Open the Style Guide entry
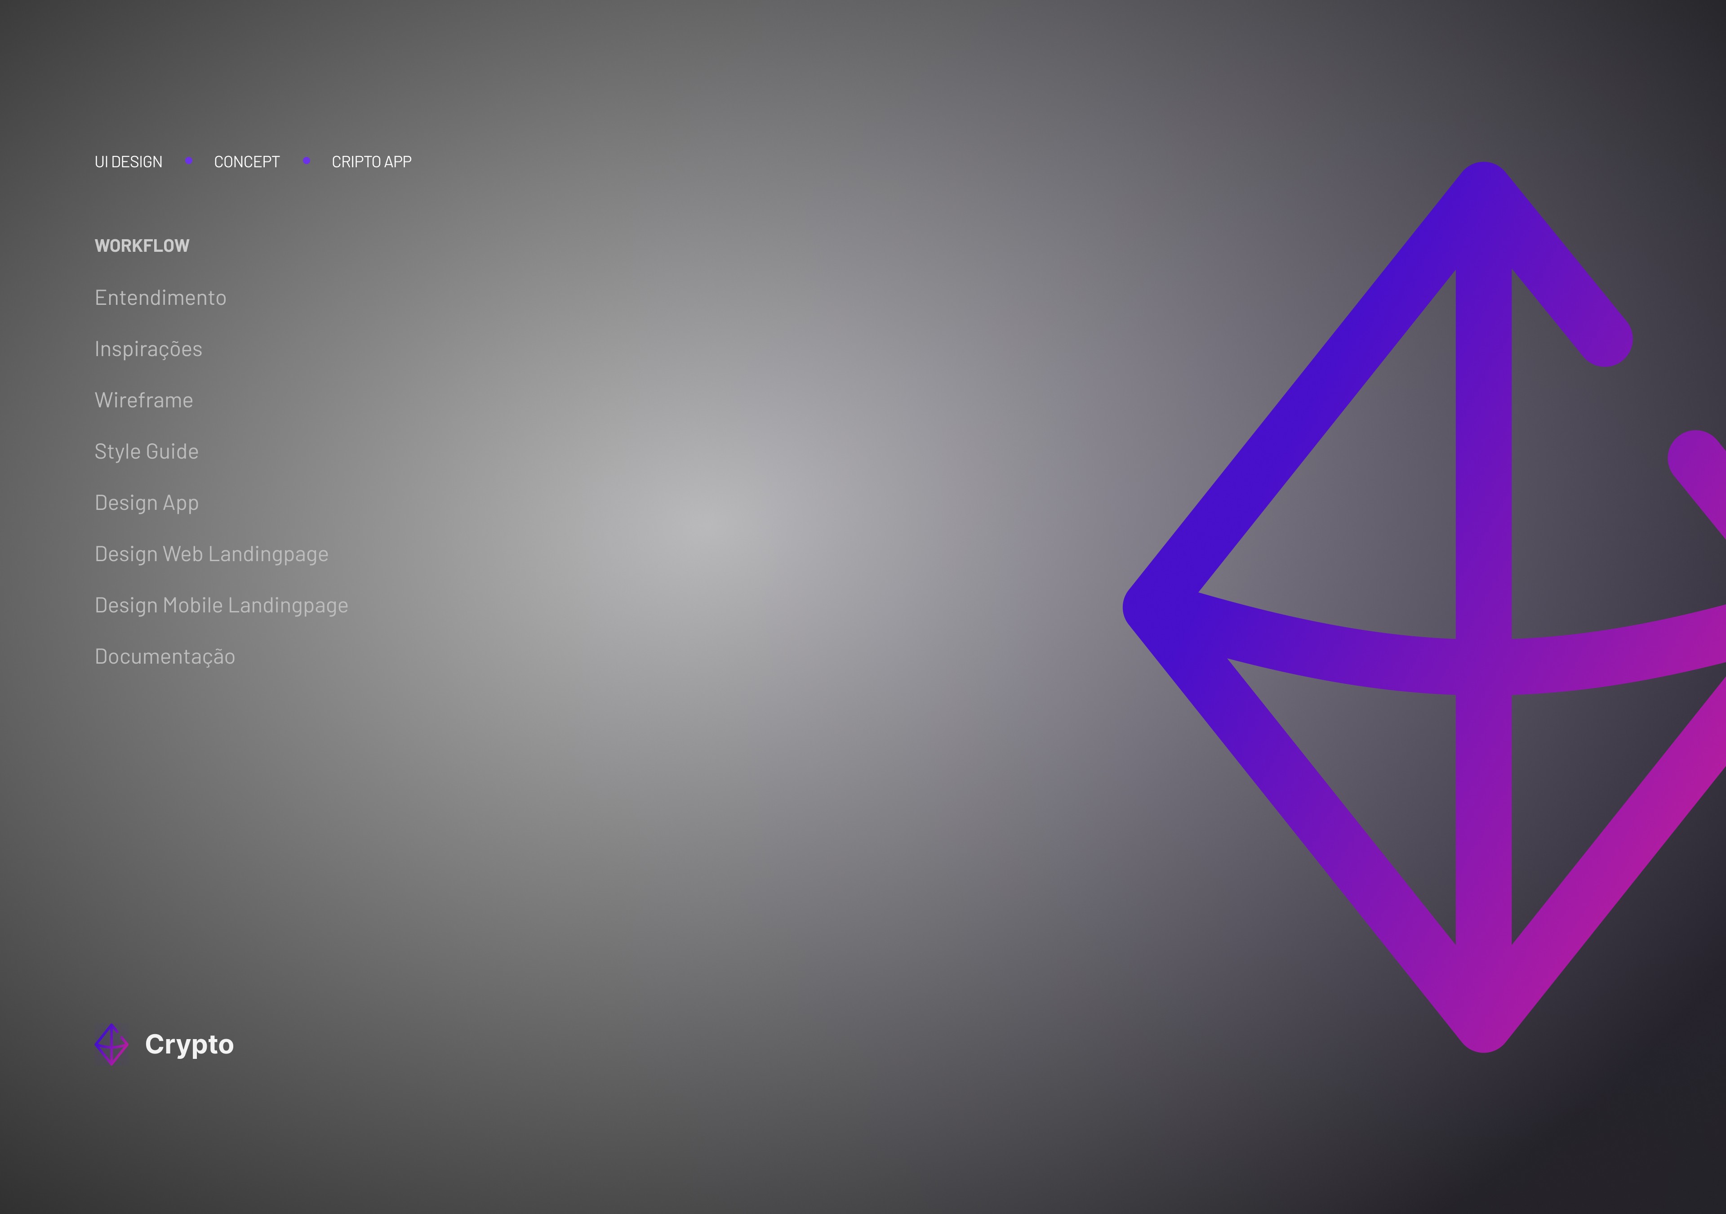 147,451
